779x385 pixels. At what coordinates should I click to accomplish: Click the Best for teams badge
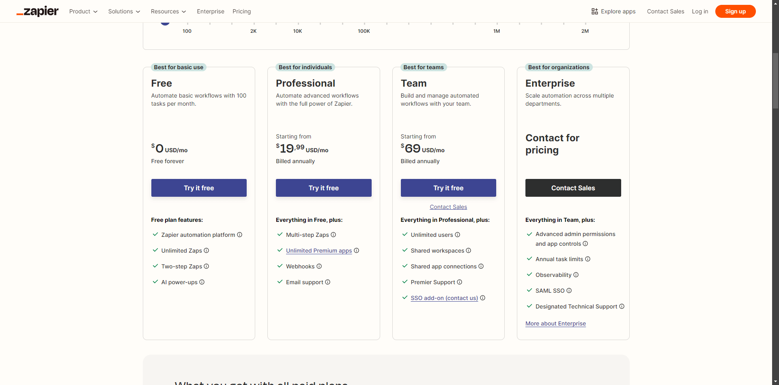(x=424, y=67)
